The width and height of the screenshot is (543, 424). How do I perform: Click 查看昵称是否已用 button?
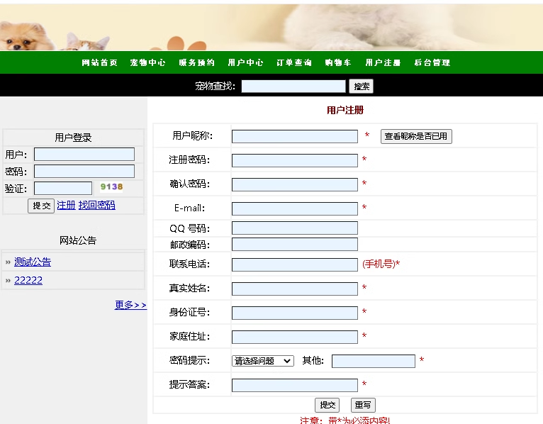416,136
